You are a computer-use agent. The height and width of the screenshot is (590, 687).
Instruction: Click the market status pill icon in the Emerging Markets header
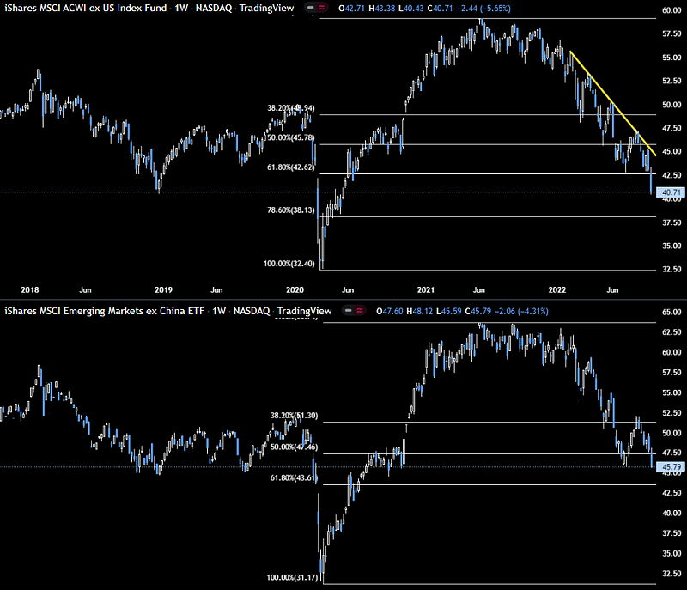[350, 311]
